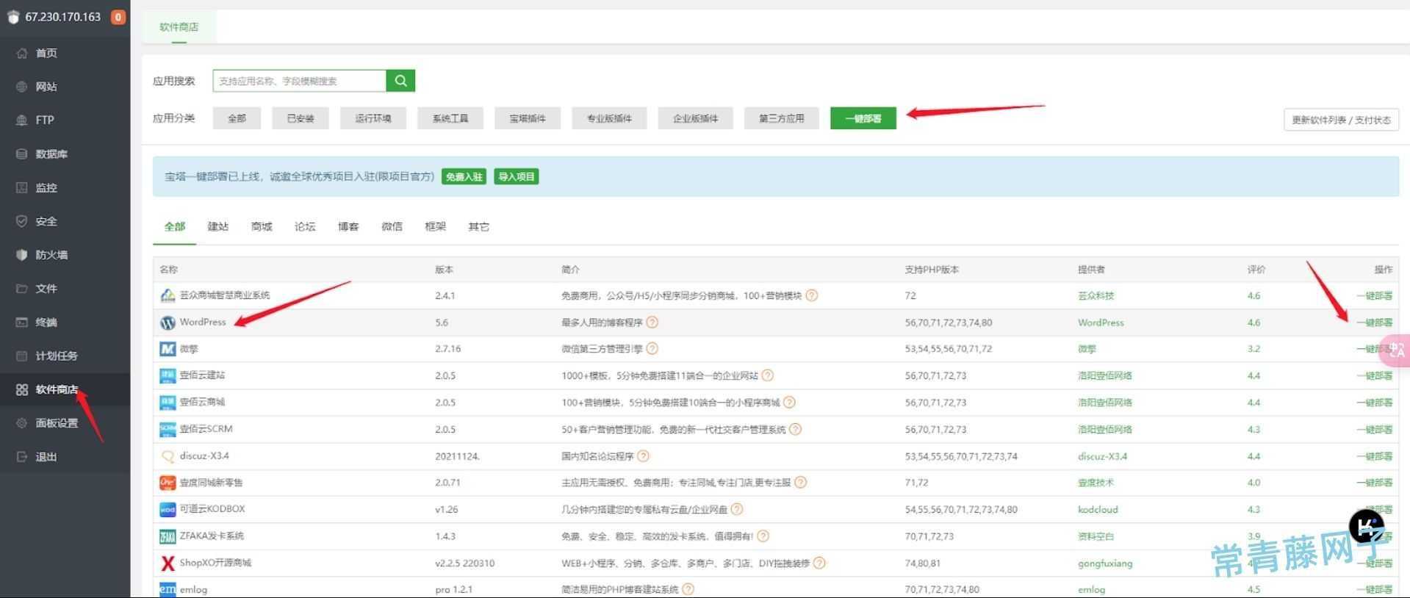The height and width of the screenshot is (598, 1410).
Task: Filter by 运行环境 category
Action: [x=373, y=118]
